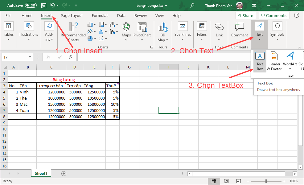
Task: Insert a hierarchy chart
Action: point(103,24)
